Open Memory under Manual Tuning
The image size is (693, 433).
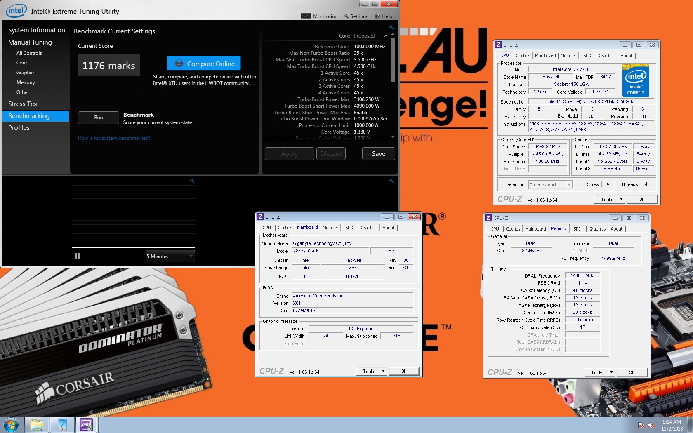[x=26, y=82]
